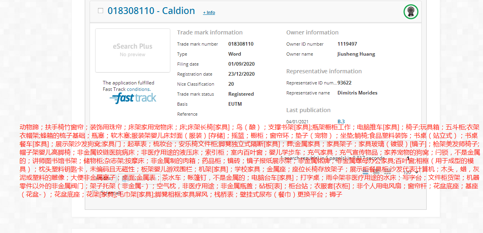The width and height of the screenshot is (483, 233).
Task: Click Nice Classification value 20
Action: (x=231, y=84)
